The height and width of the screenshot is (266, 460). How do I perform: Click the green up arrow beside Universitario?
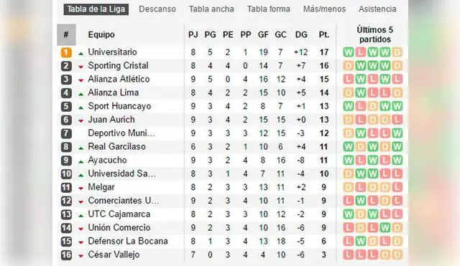(x=81, y=54)
